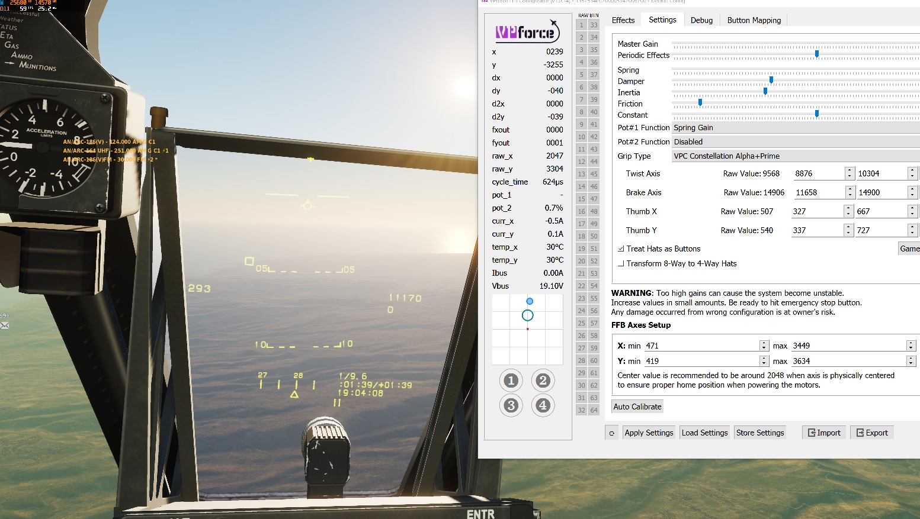Screen dimensions: 920x519
Task: Click the FFB Y max stepper arrows
Action: (911, 361)
